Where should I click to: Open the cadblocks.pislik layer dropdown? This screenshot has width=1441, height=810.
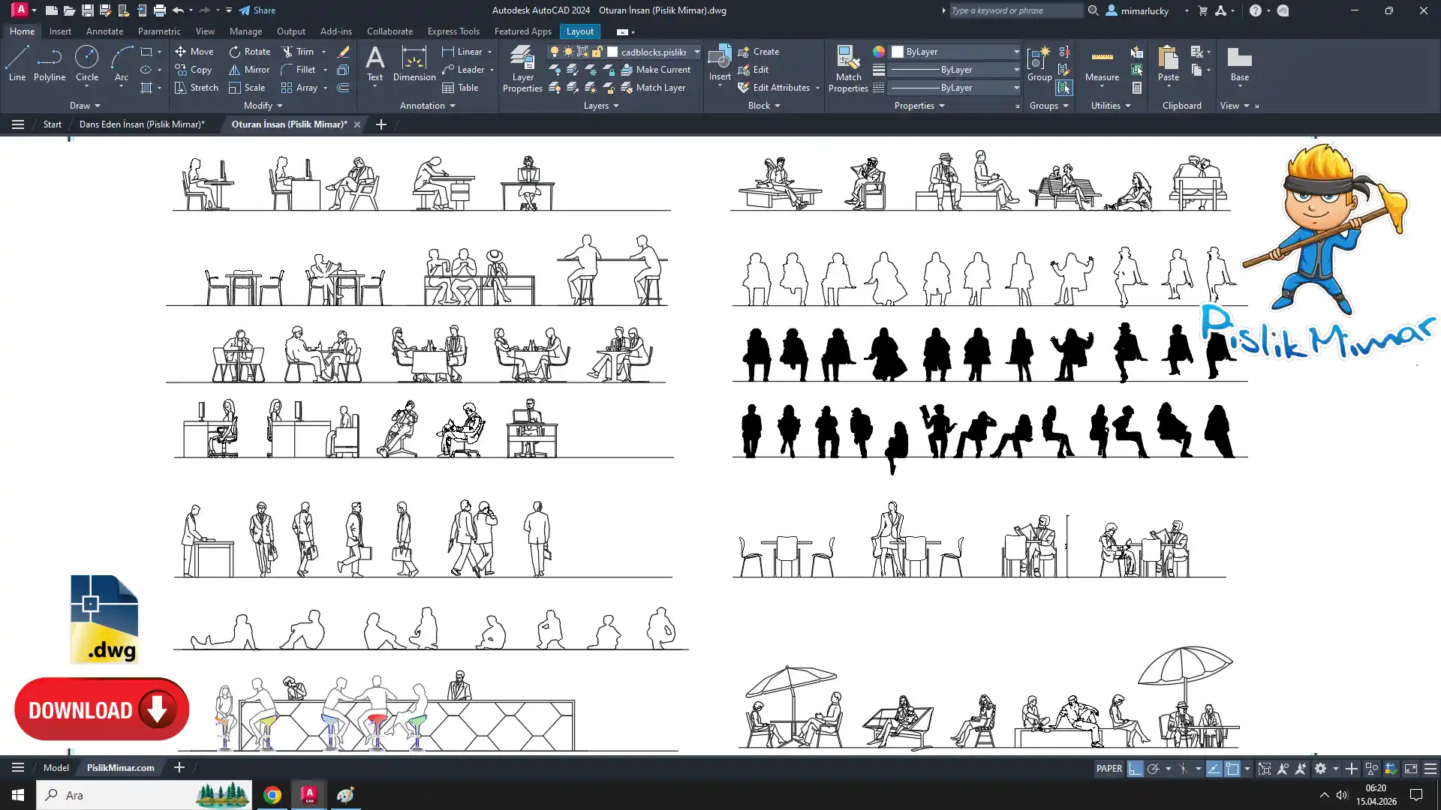click(696, 52)
